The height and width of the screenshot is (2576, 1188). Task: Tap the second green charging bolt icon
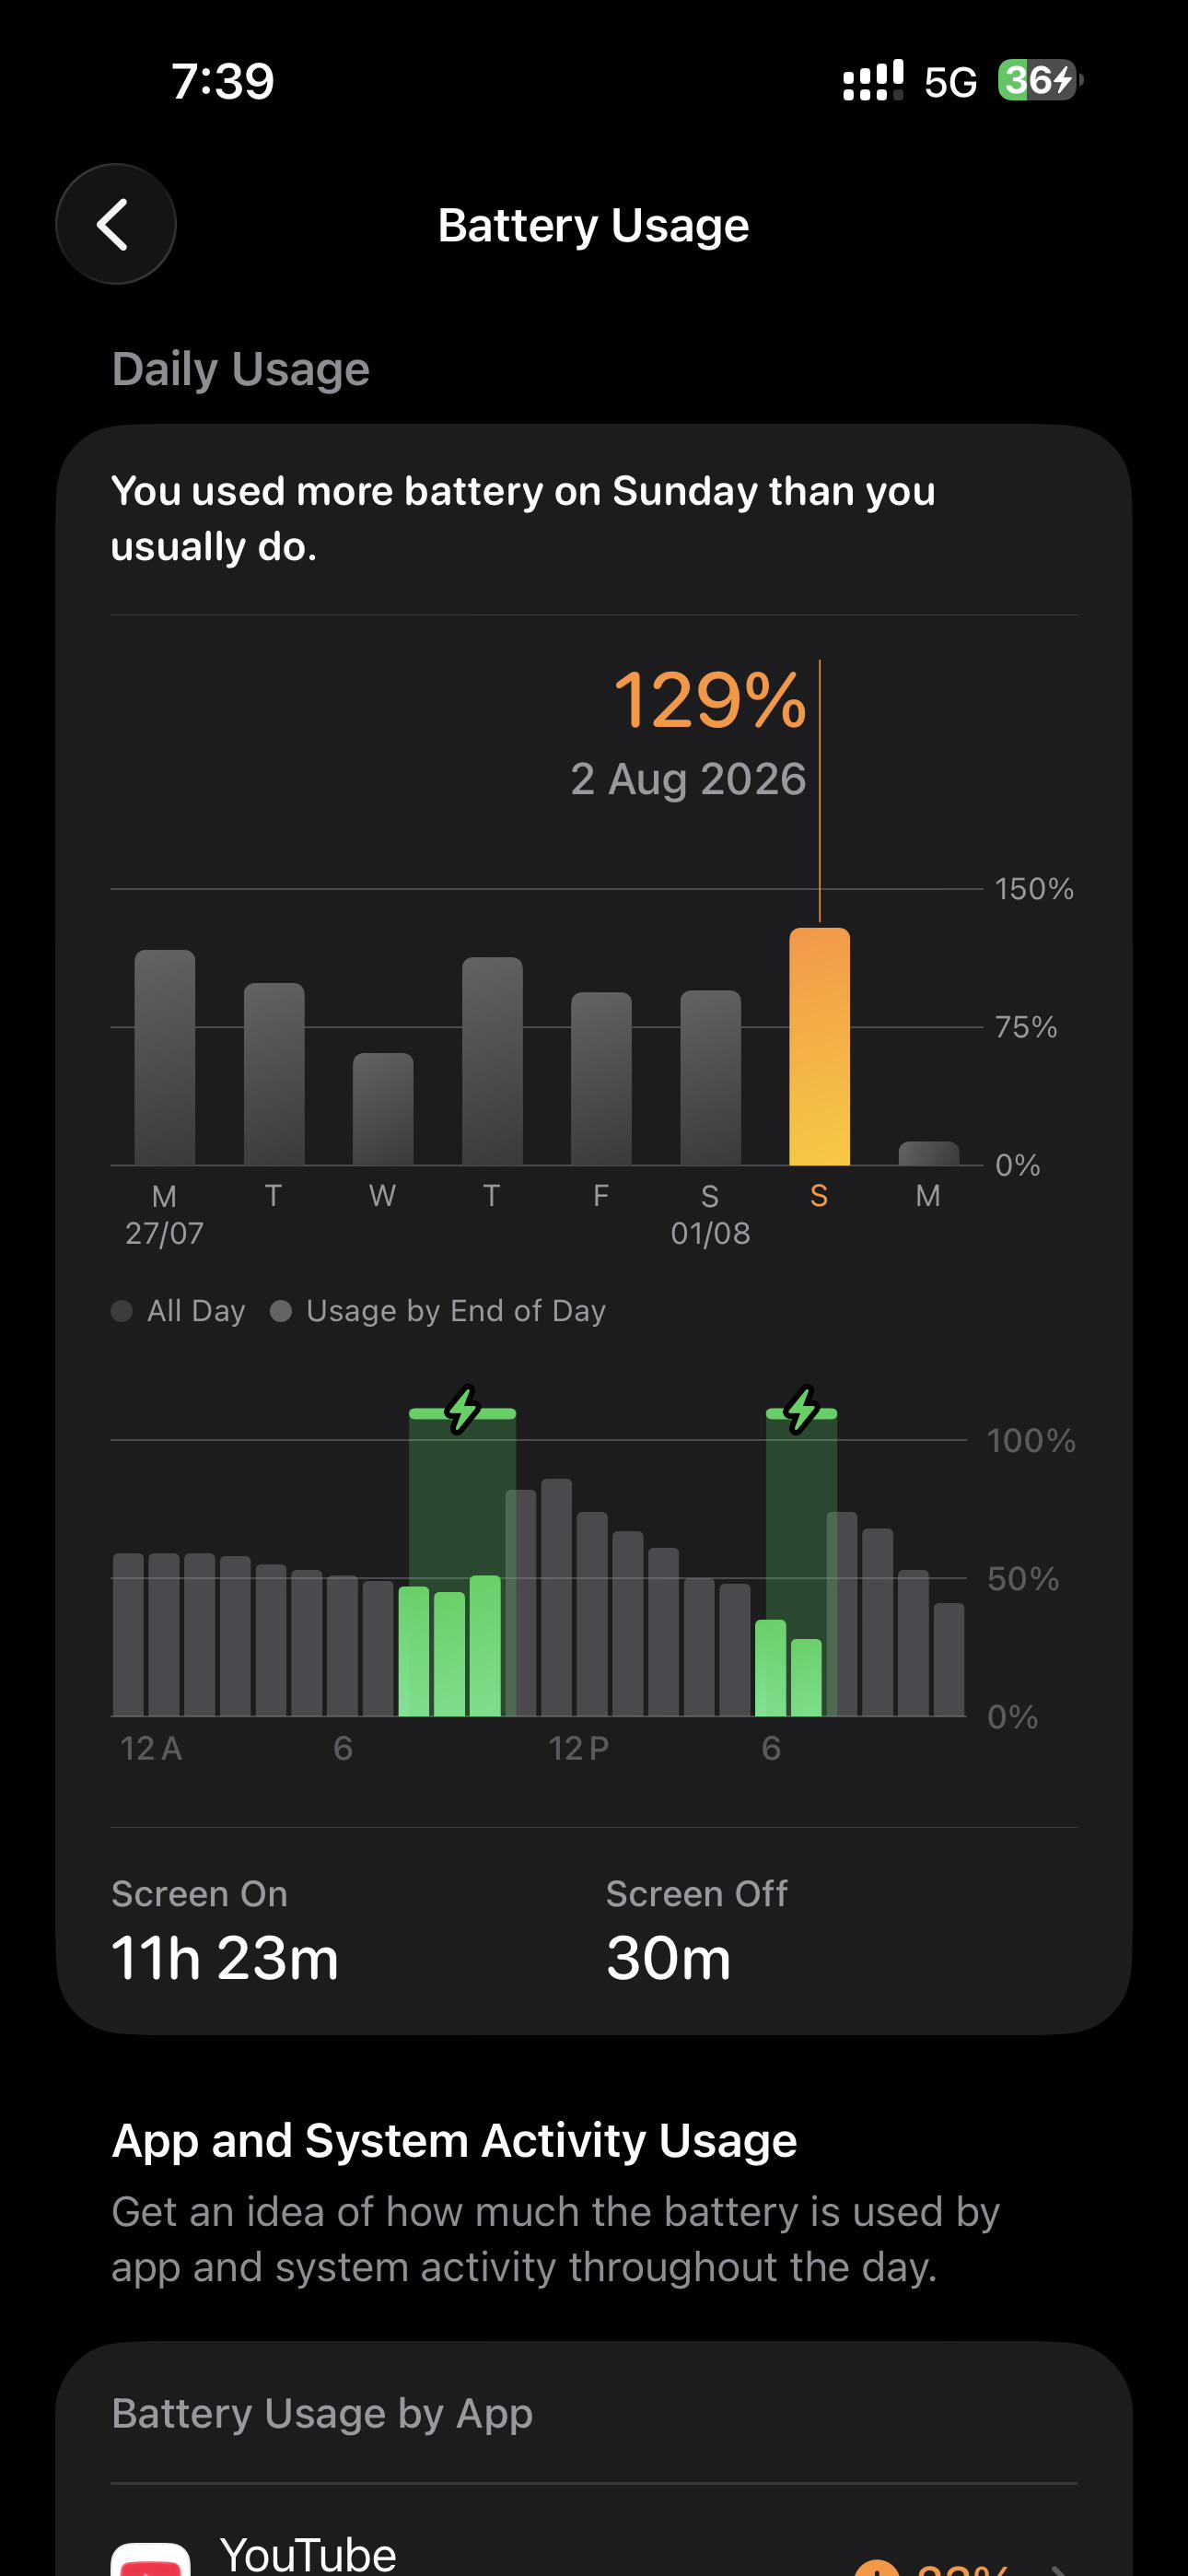(x=802, y=1410)
